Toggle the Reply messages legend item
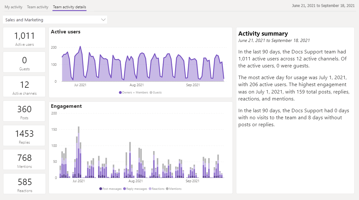The width and height of the screenshot is (359, 200). [x=135, y=189]
